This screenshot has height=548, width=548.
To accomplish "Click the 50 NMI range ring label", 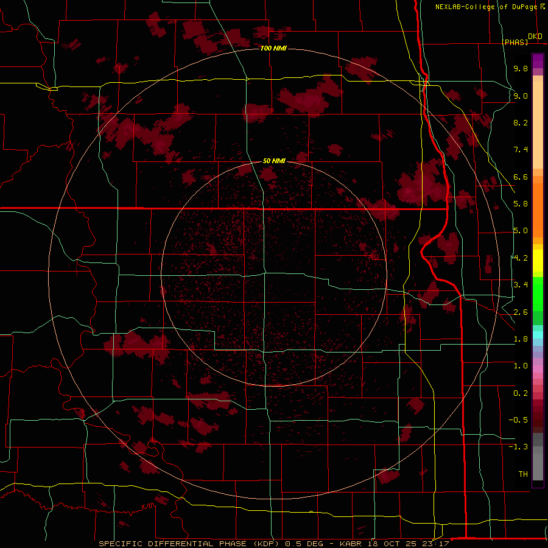I will point(274,161).
